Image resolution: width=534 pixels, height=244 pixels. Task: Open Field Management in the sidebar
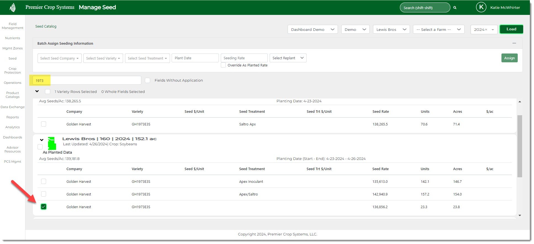tap(12, 26)
